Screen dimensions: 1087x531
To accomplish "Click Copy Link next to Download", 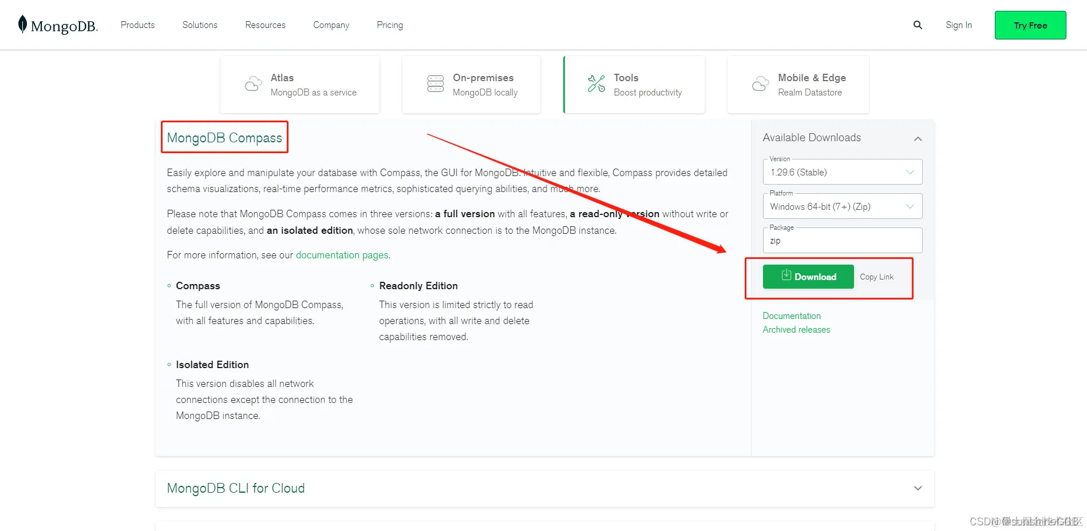I will (x=876, y=277).
